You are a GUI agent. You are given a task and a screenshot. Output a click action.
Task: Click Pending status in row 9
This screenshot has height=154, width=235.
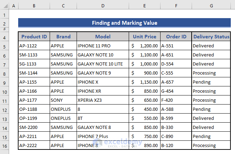(211, 82)
